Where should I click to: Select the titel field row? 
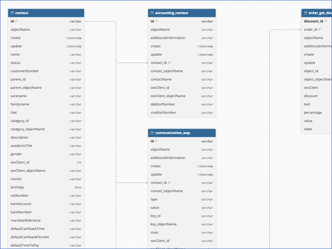(x=46, y=112)
